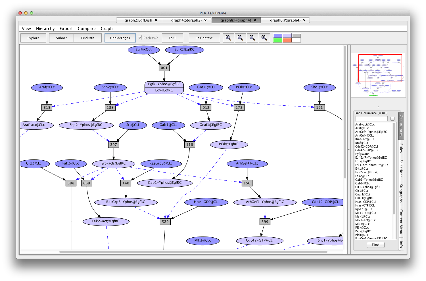Close the graph2:EgfDish tab
Image resolution: width=426 pixels, height=281 pixels.
[156, 20]
